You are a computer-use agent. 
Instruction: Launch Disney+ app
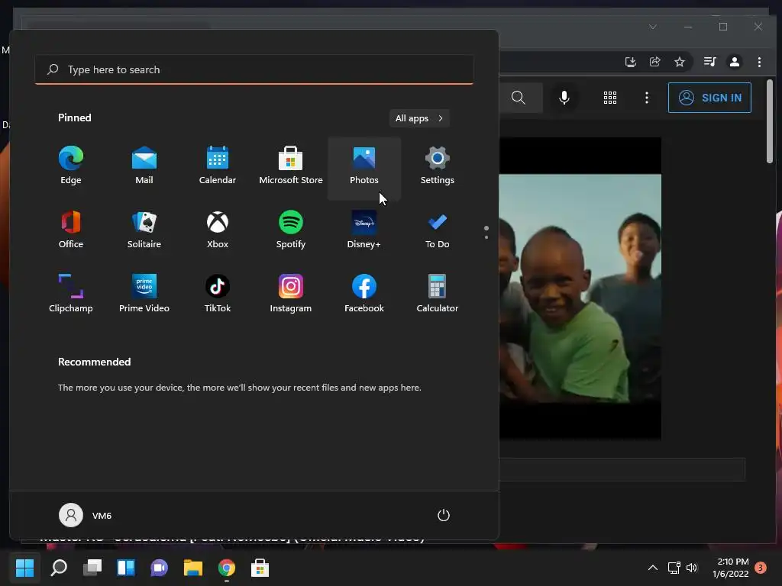pos(364,230)
